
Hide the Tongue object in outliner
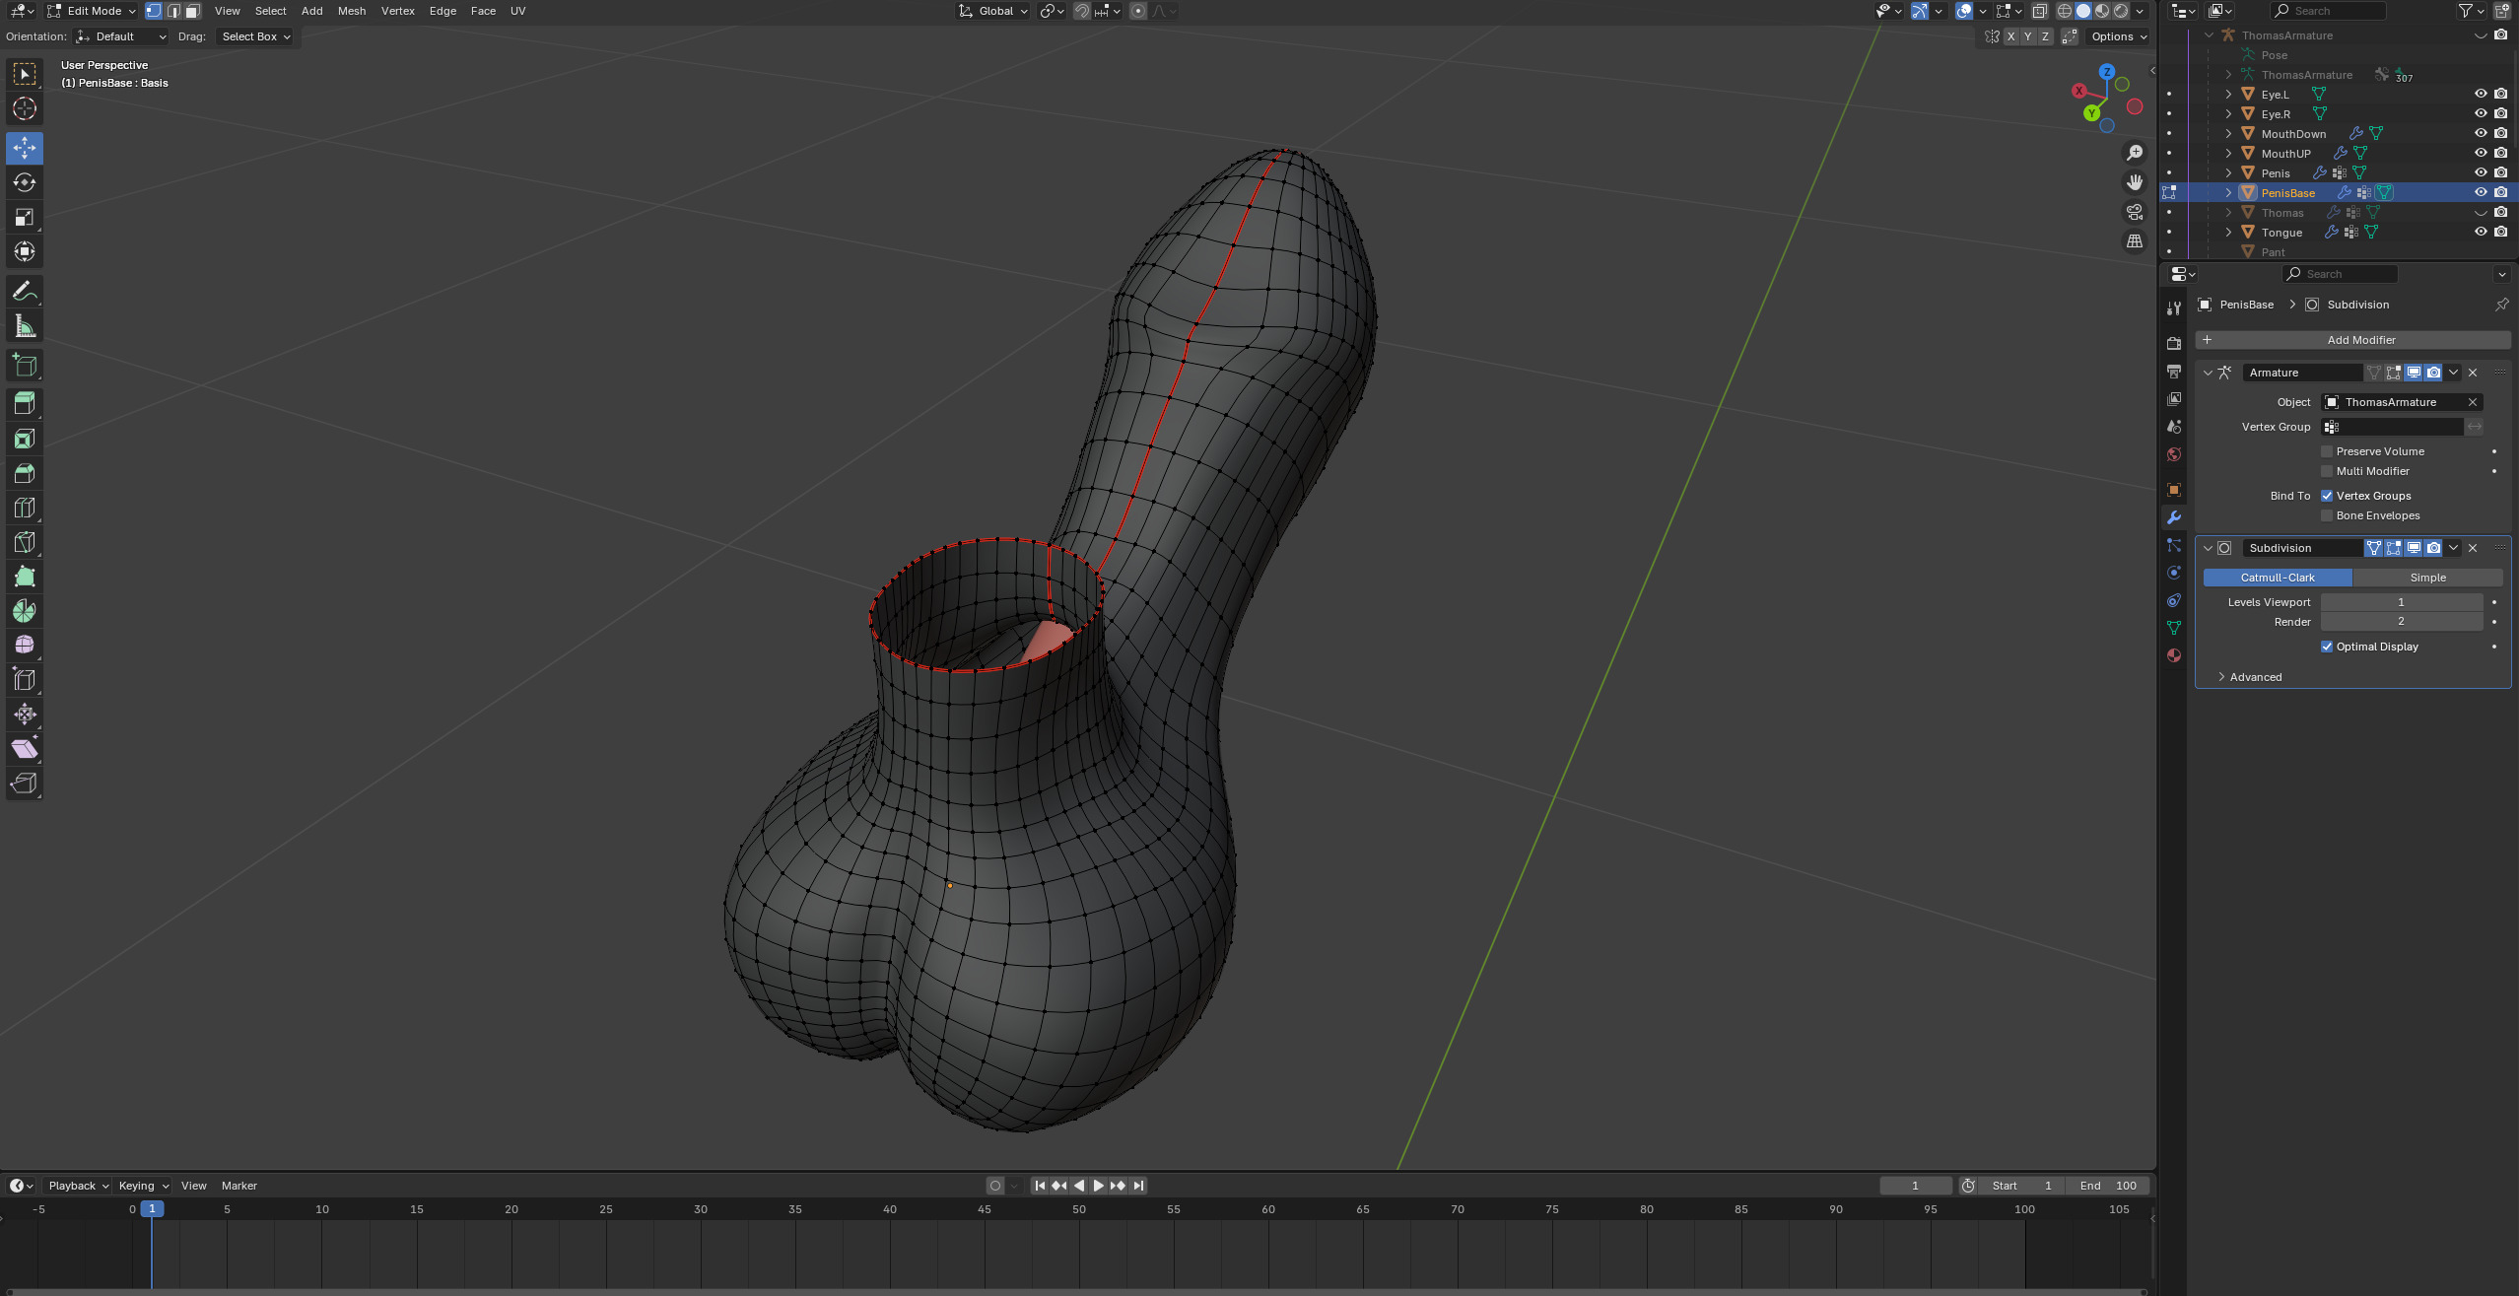[x=2481, y=233]
